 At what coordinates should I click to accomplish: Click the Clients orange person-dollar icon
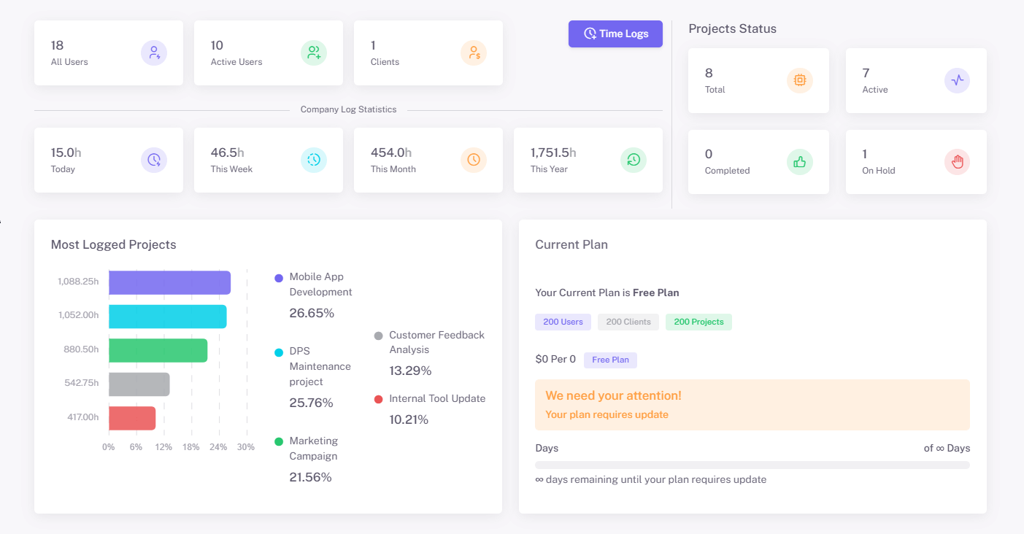tap(474, 53)
